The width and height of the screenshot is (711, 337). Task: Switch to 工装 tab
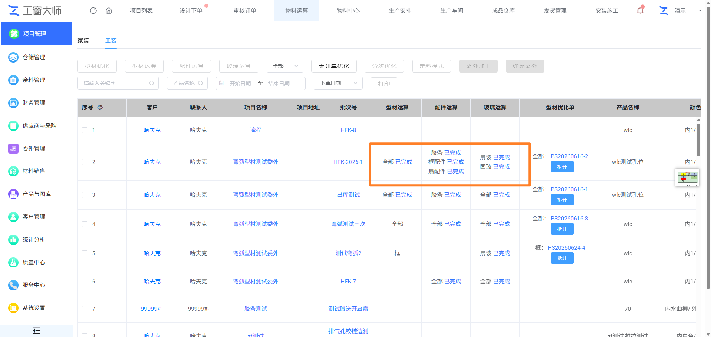pos(111,41)
